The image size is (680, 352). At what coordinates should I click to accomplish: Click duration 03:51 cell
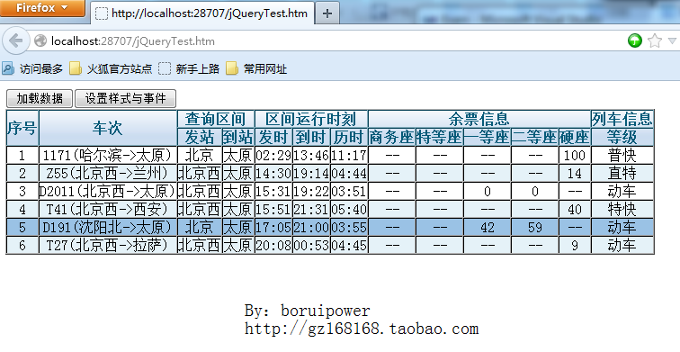349,191
